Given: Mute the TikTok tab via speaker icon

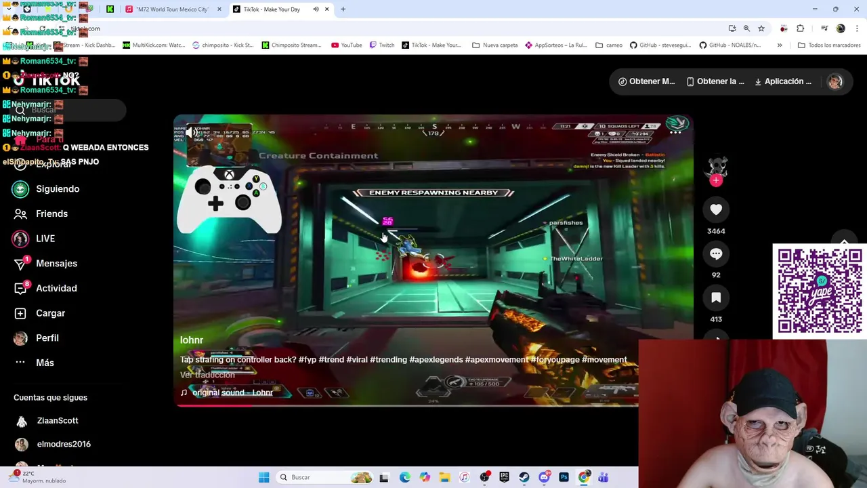Looking at the screenshot, I should click(x=316, y=9).
